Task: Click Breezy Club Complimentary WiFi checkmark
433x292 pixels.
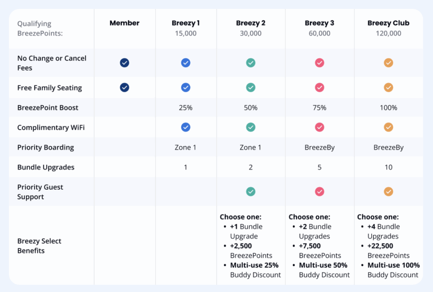Action: [x=388, y=127]
